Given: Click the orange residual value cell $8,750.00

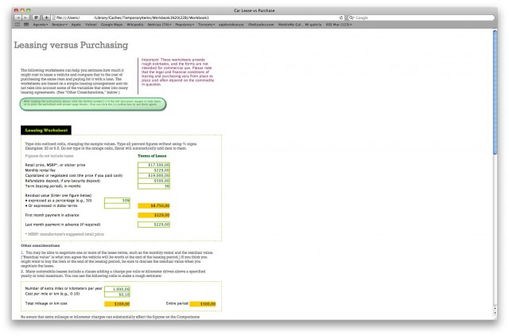Looking at the screenshot, I should pyautogui.click(x=153, y=205).
